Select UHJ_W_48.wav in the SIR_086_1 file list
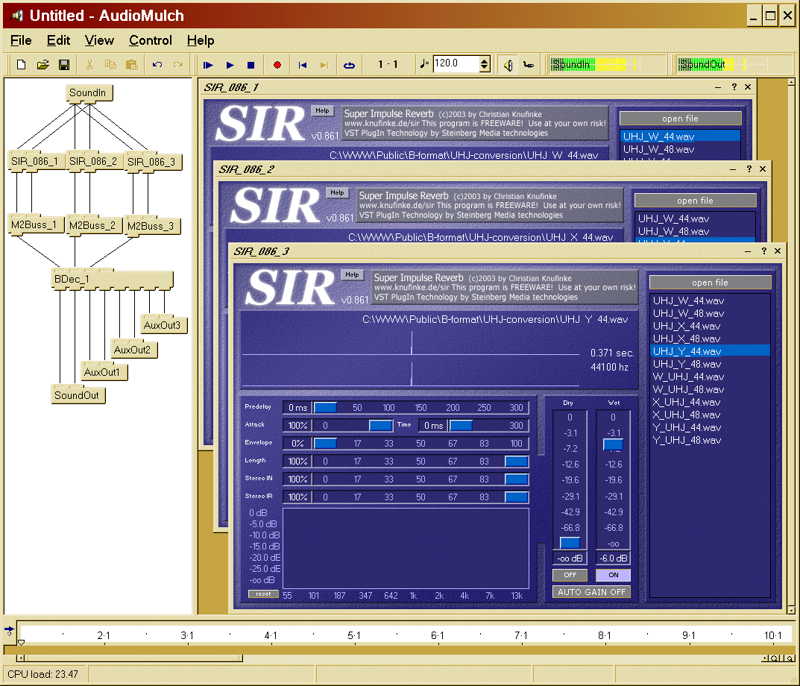The image size is (800, 686). pos(680,149)
